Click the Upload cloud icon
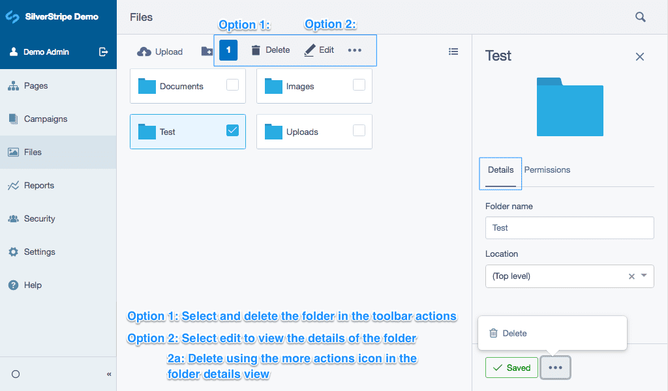The height and width of the screenshot is (391, 668). (144, 52)
